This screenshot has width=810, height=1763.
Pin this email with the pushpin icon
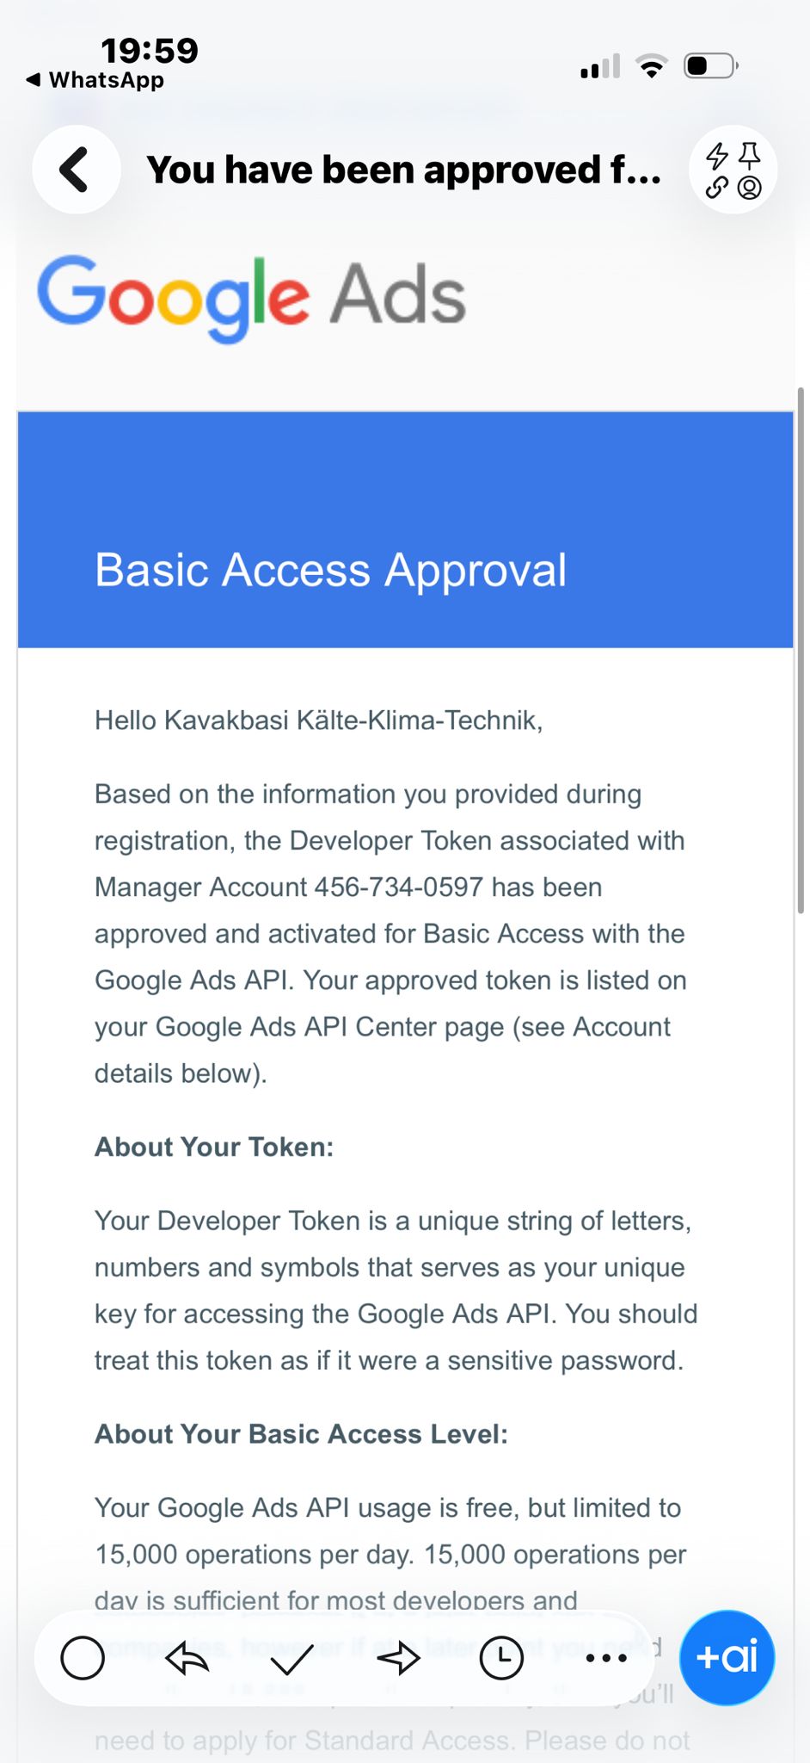[x=750, y=156]
